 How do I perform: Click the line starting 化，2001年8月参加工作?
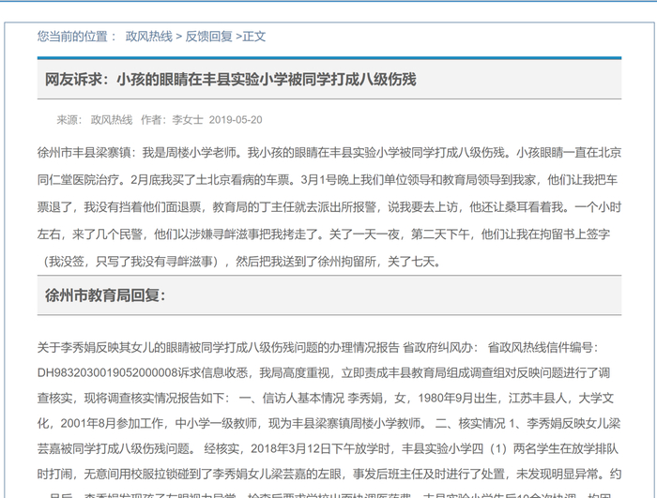[x=328, y=424]
